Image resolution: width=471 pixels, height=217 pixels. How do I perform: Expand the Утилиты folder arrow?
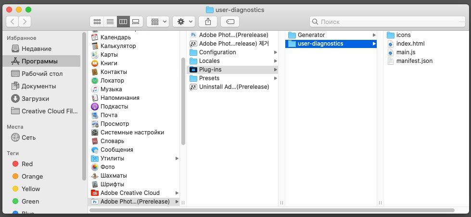pos(177,158)
